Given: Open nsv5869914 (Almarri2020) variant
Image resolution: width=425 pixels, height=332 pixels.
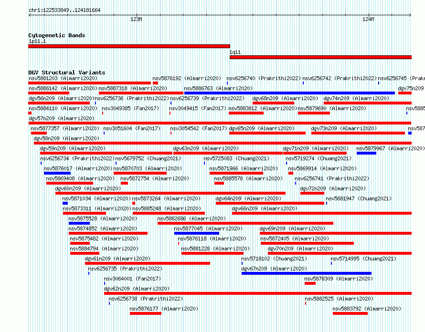Looking at the screenshot, I should [x=322, y=168].
